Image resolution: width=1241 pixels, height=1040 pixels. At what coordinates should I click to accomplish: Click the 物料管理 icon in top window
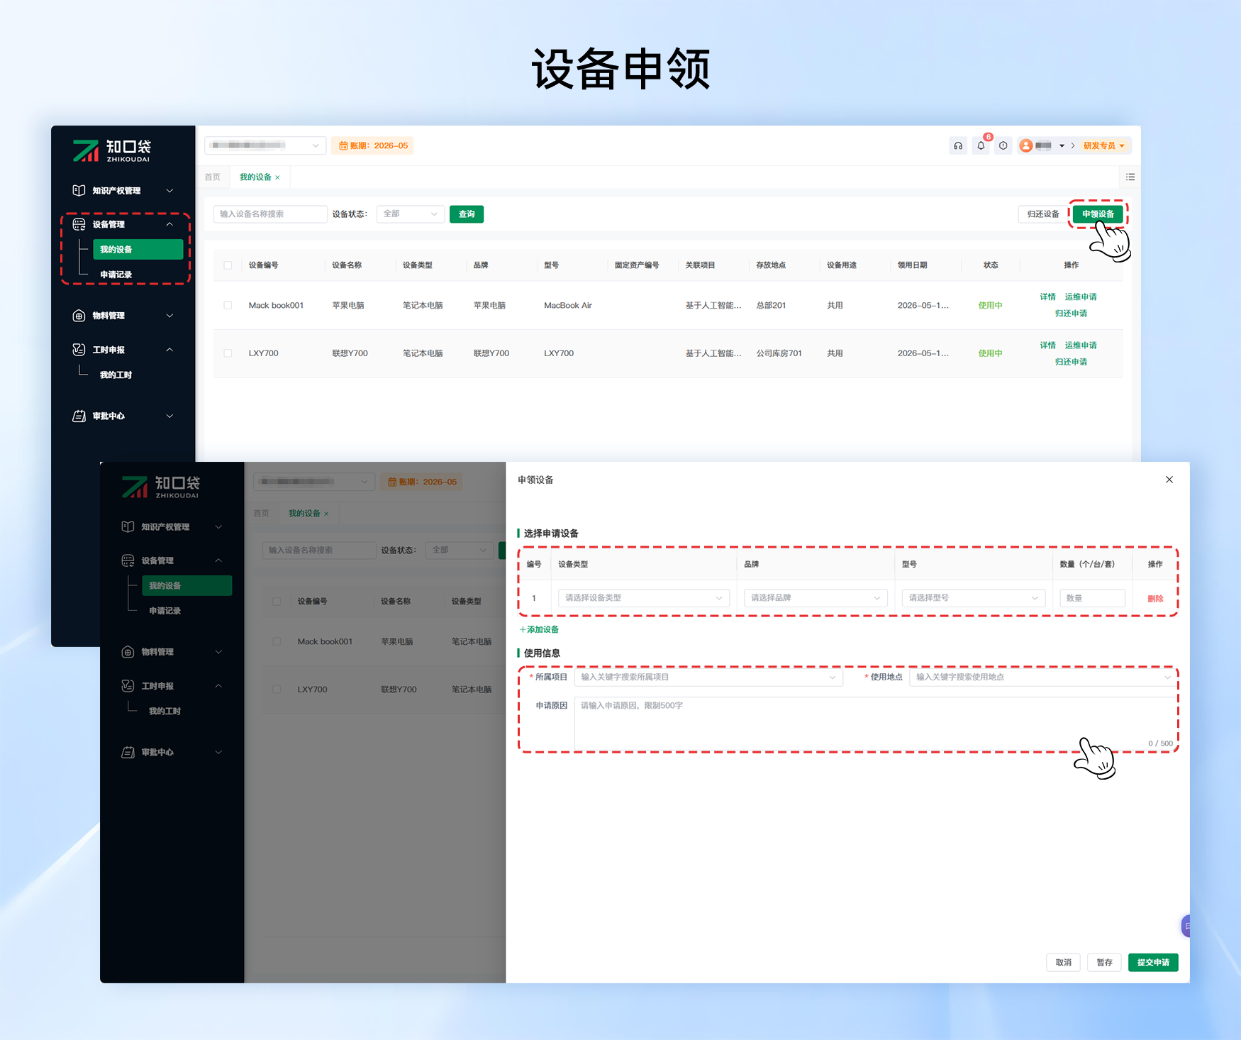tap(79, 316)
